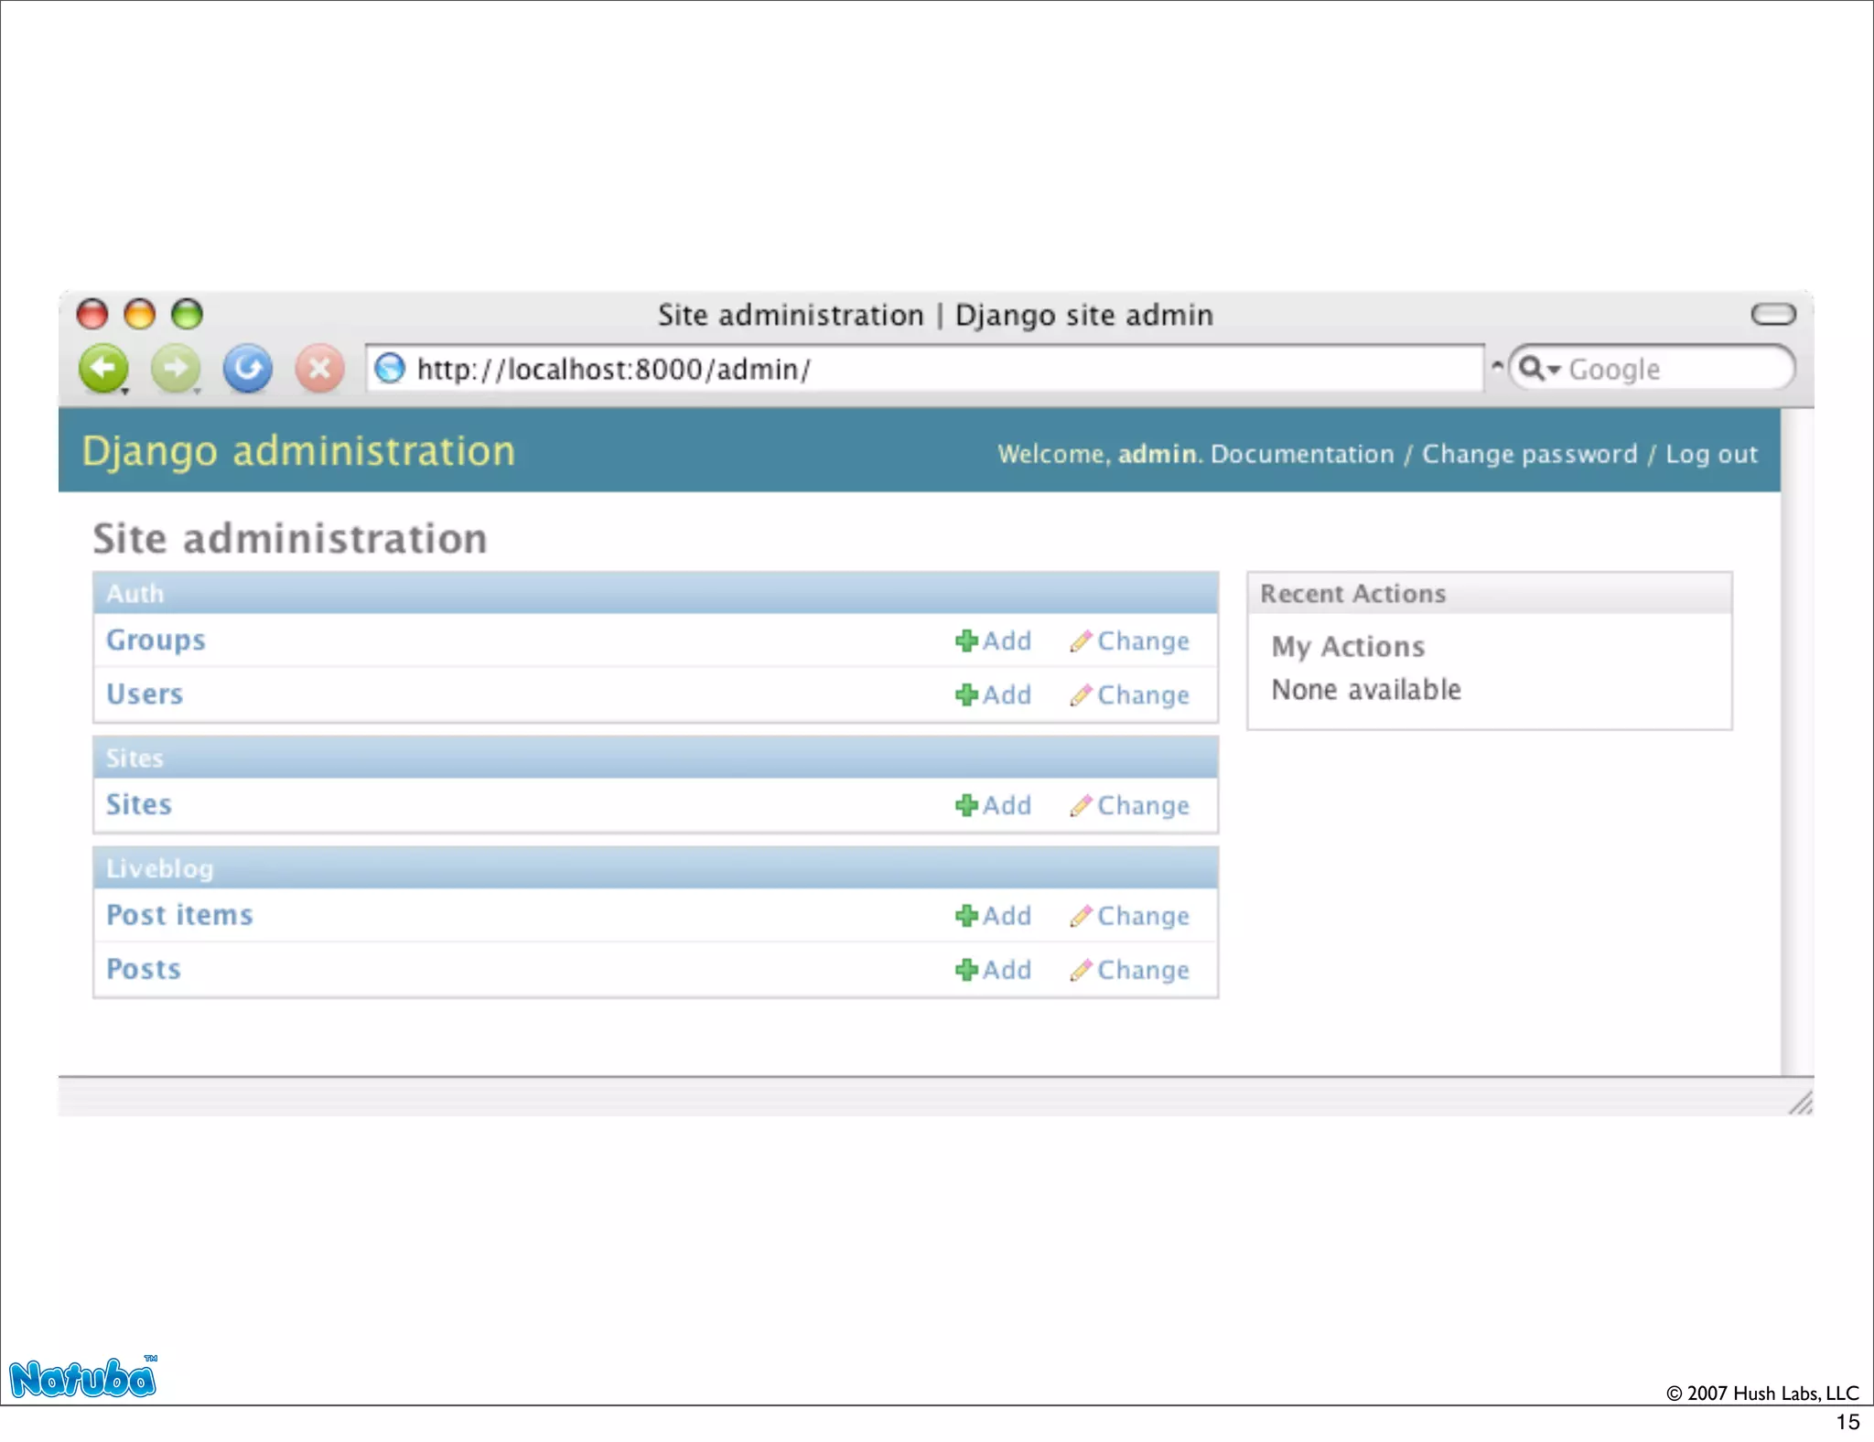Click the Auth section header
This screenshot has width=1874, height=1442.
click(655, 593)
